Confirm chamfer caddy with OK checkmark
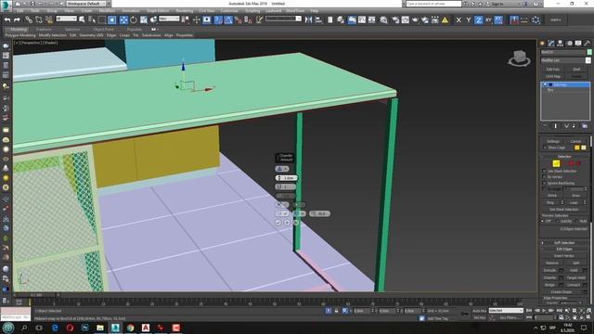This screenshot has height=334, width=594. 278,223
